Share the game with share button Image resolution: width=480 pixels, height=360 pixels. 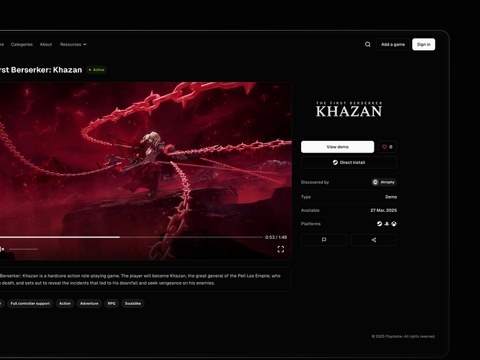point(374,240)
